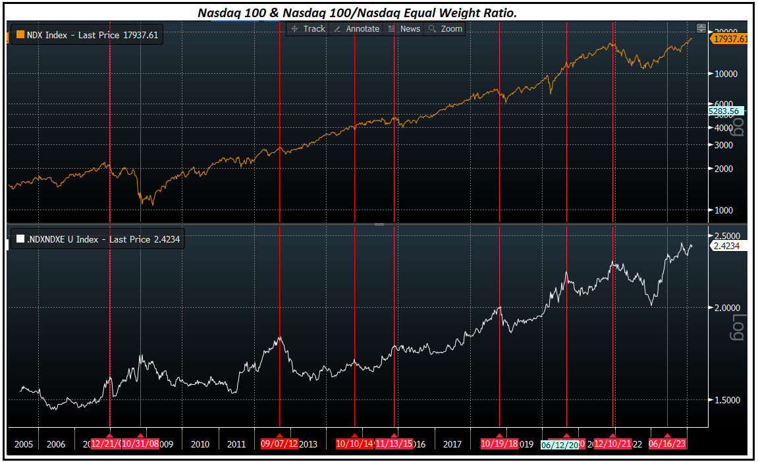The width and height of the screenshot is (758, 462).
Task: Select the 06/16/23 date marker
Action: coord(667,444)
